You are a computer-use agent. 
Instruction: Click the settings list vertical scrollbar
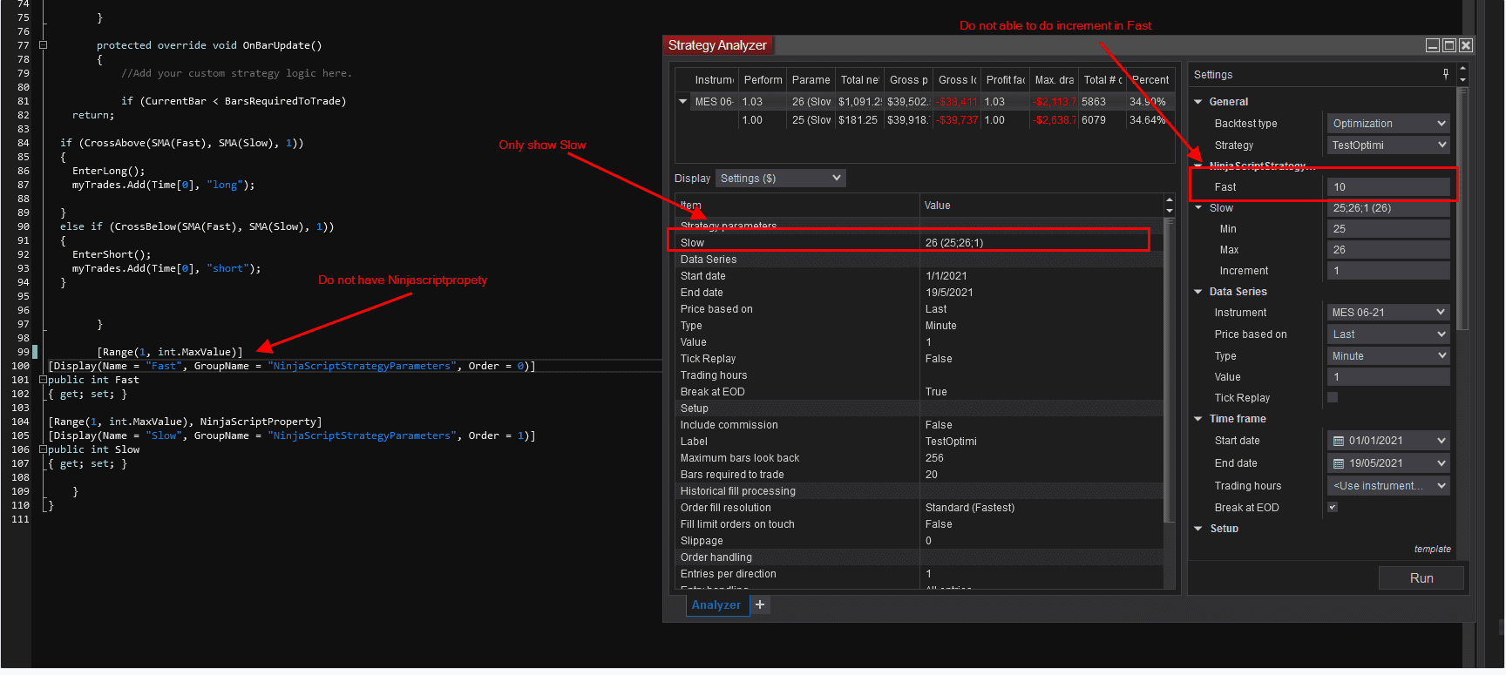click(x=1169, y=370)
